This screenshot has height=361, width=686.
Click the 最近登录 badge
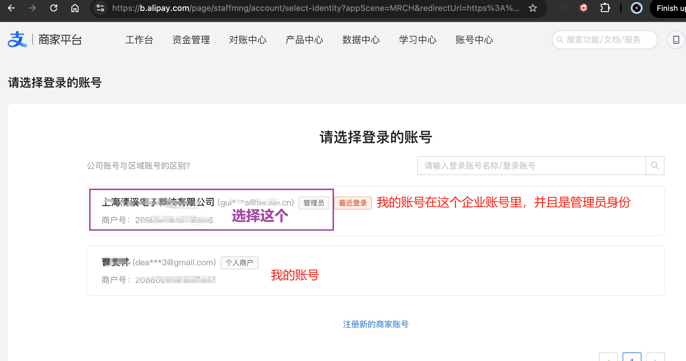[x=353, y=203]
